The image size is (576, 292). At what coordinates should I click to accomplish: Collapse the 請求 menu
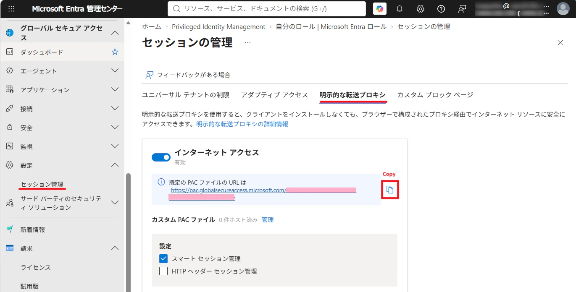tap(115, 248)
